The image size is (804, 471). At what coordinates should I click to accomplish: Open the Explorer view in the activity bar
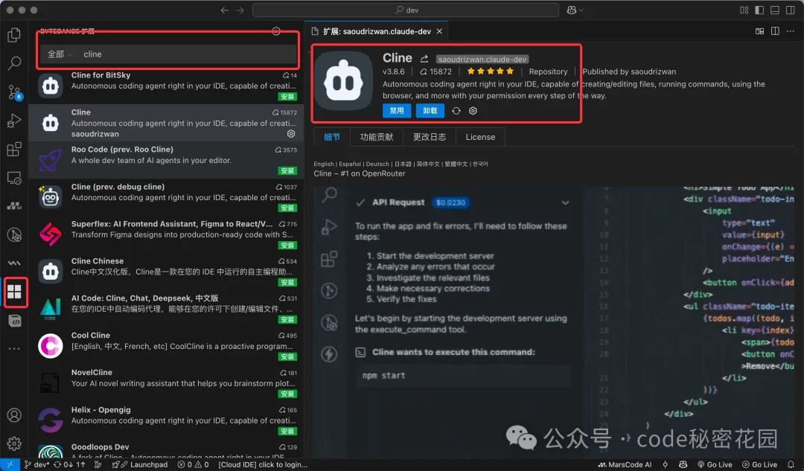[x=15, y=35]
